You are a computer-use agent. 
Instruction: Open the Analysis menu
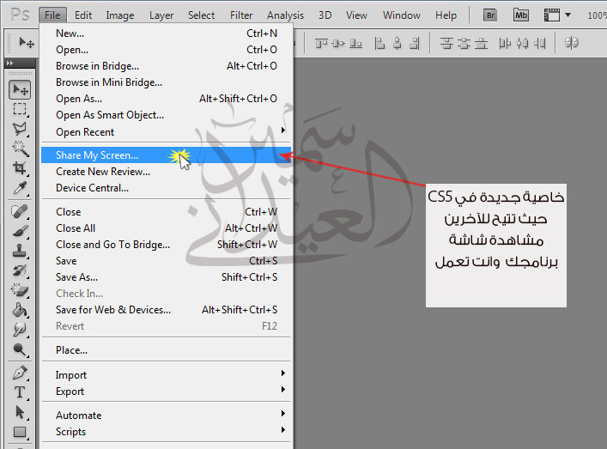285,15
